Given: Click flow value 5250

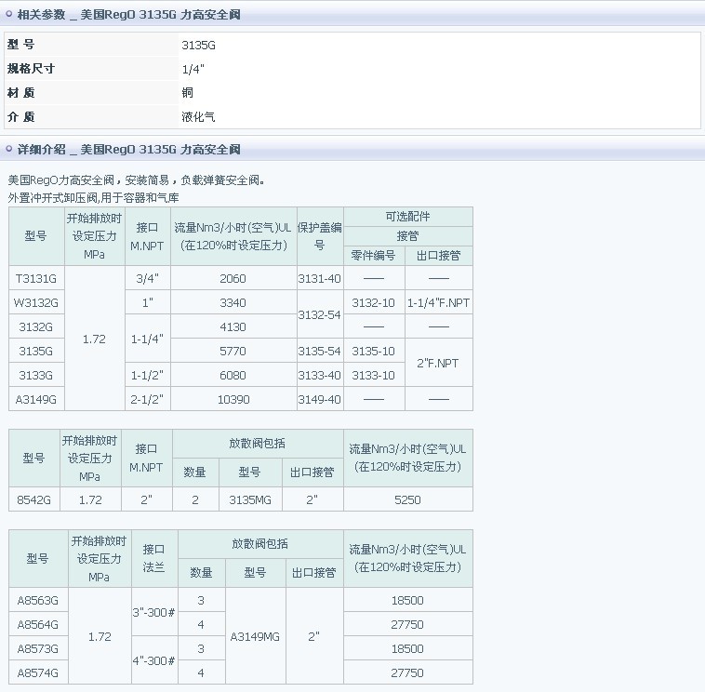Looking at the screenshot, I should click(407, 499).
